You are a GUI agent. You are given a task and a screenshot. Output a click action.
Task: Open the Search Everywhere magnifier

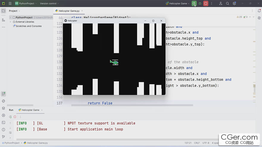[x=227, y=4]
